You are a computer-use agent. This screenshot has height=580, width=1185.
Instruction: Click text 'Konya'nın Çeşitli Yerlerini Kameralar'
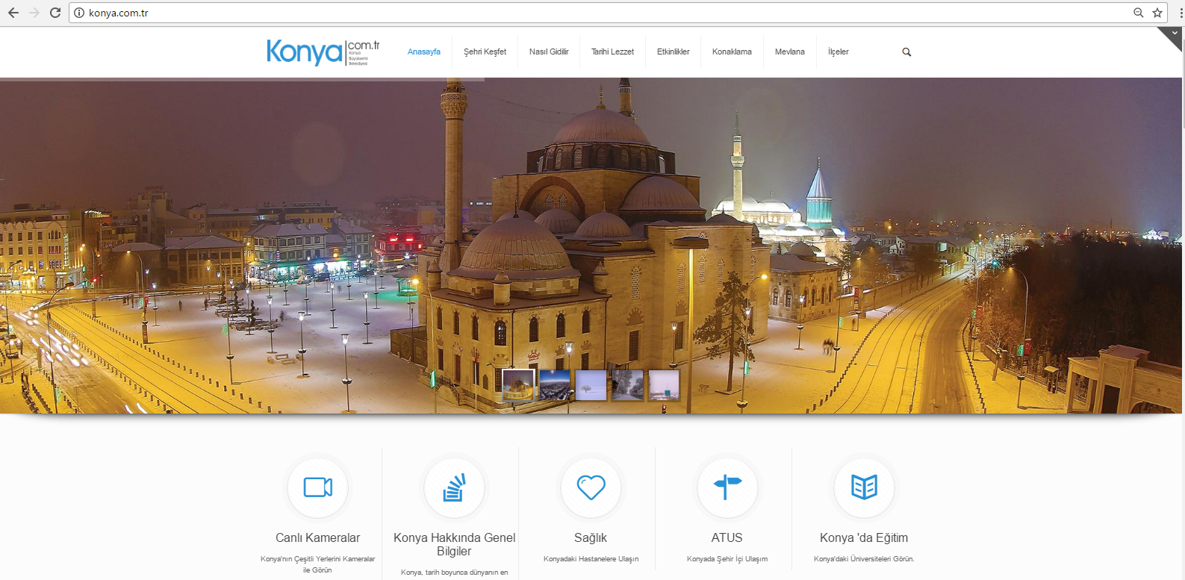click(317, 559)
